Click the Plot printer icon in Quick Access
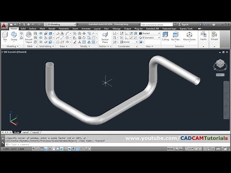 28,25
